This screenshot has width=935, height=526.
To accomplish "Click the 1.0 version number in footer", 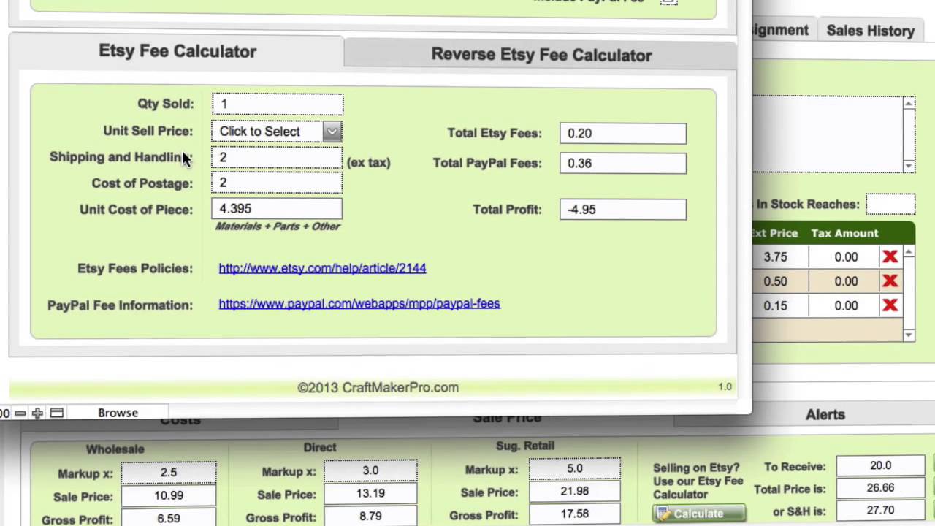I will [725, 386].
